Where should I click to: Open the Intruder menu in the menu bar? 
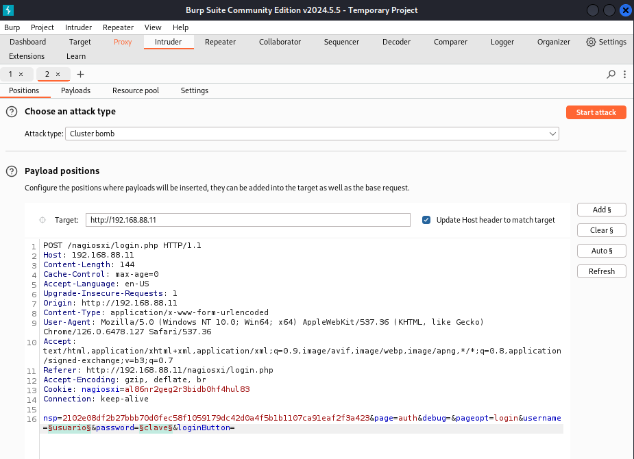tap(78, 27)
